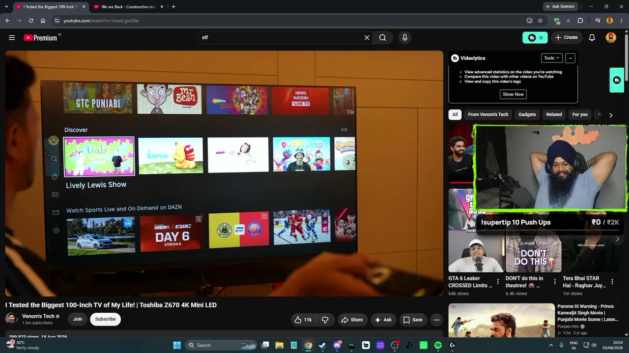Go to YouTube Premium home logo

tap(41, 38)
